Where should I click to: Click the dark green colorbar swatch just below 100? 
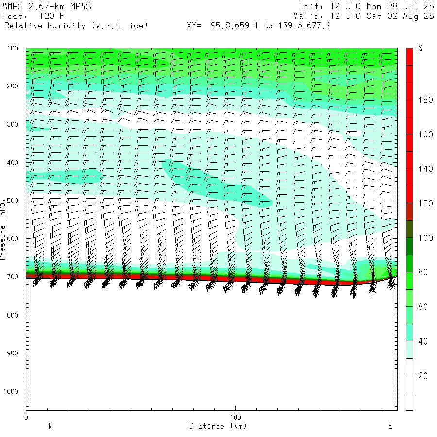[x=409, y=247]
